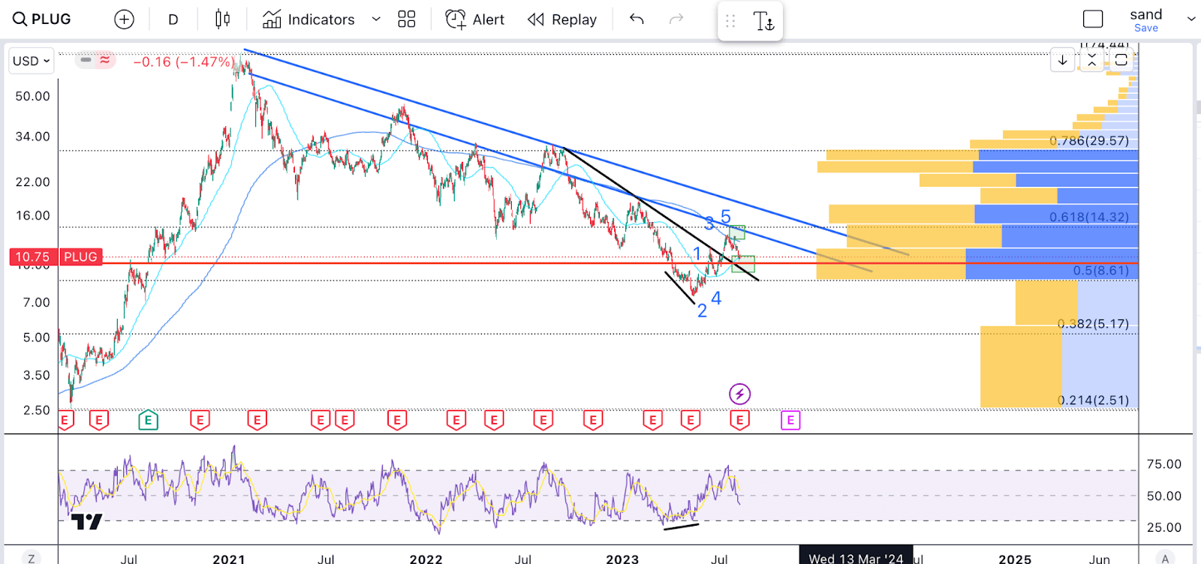This screenshot has height=564, width=1201.
Task: Grab the floating toolbar's dotted handle
Action: pos(730,21)
